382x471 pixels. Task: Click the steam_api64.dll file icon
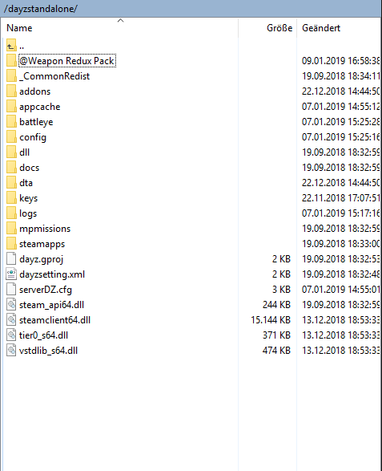tap(11, 305)
